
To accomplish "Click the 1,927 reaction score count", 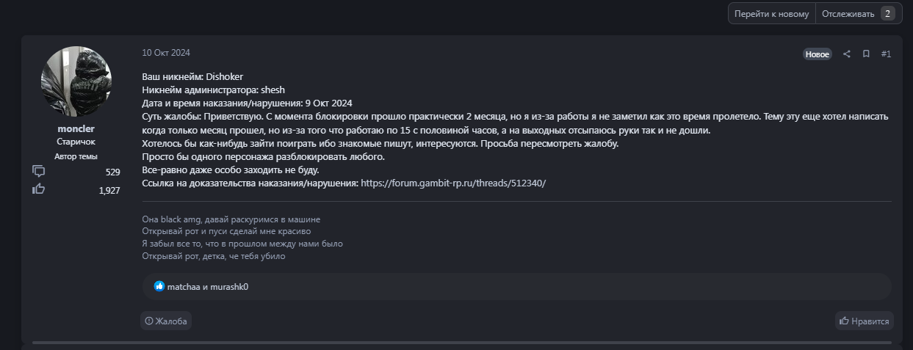I will pos(109,190).
